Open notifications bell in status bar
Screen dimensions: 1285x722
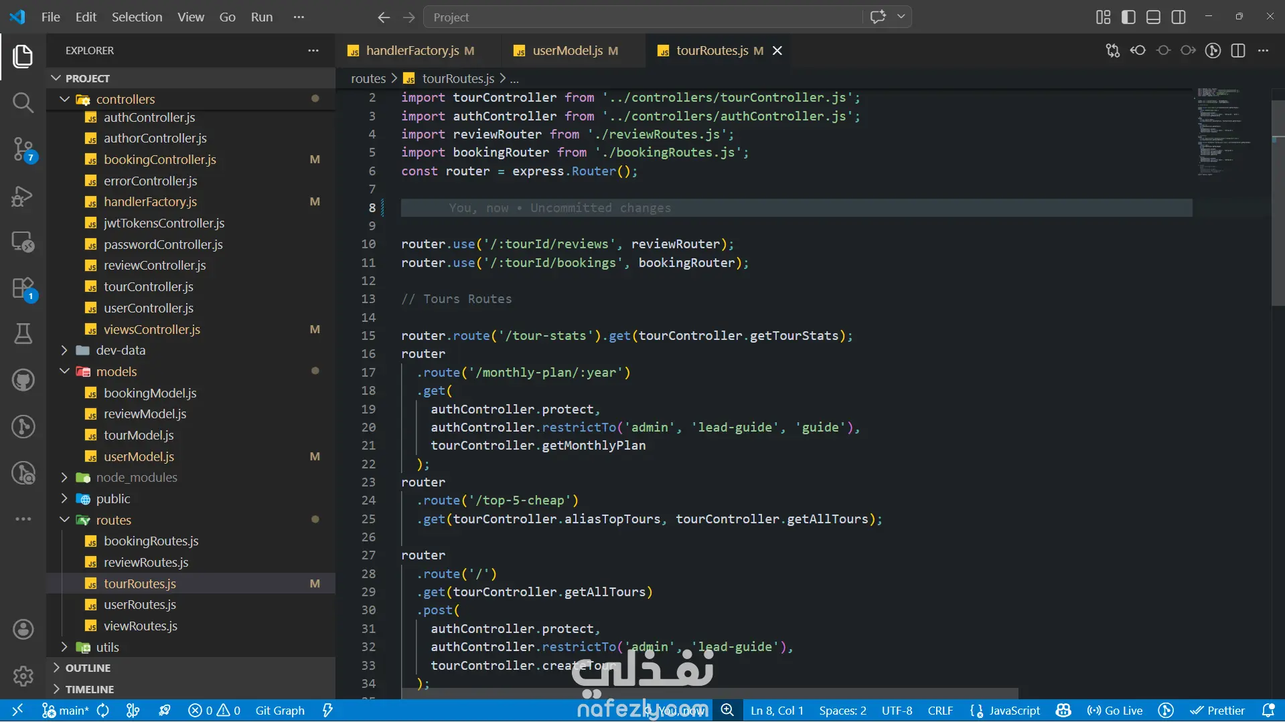(1268, 711)
